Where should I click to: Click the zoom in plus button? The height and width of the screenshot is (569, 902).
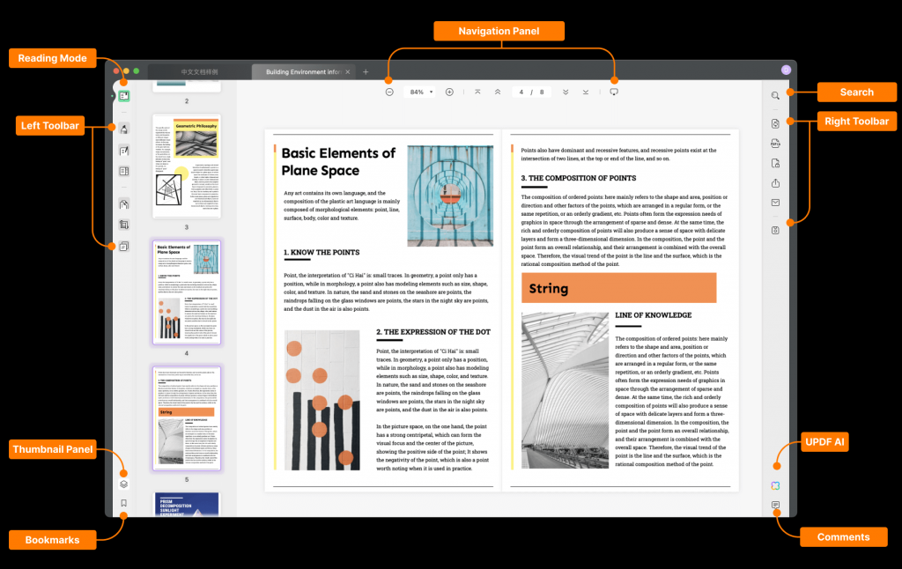449,92
